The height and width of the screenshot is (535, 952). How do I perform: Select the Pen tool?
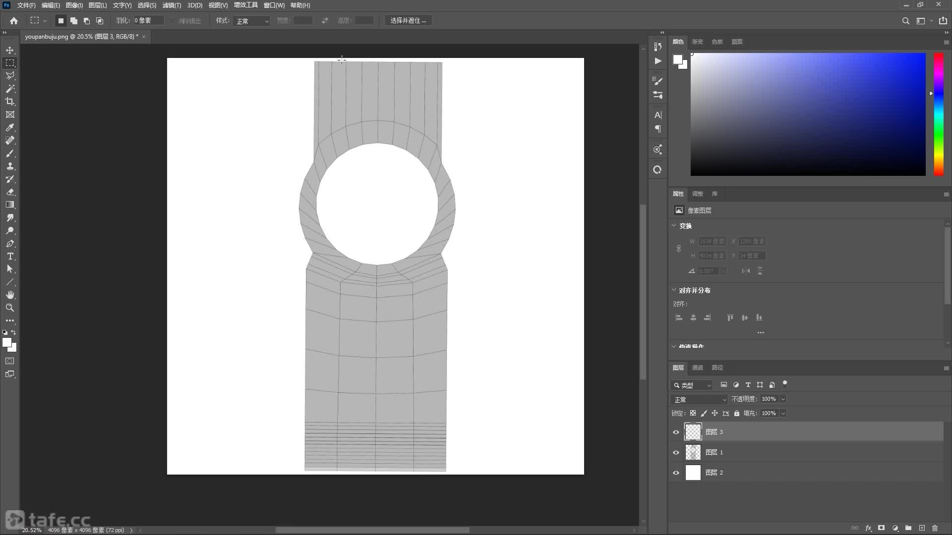[10, 243]
